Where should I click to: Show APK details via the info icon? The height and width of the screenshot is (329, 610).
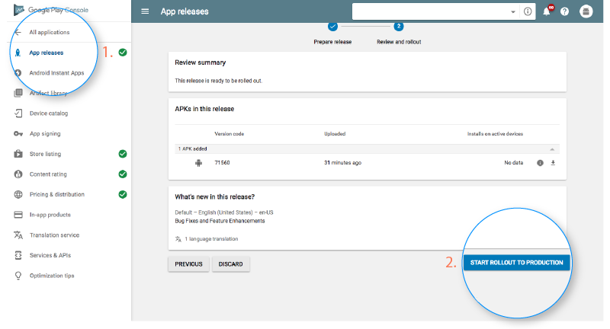coord(540,163)
